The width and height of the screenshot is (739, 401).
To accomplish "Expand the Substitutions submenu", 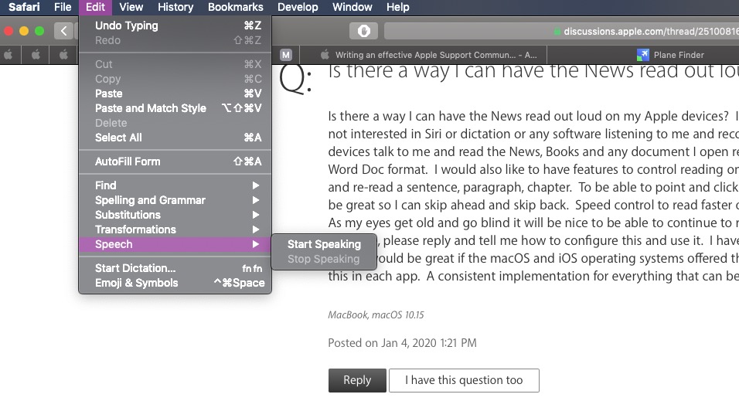I will pyautogui.click(x=175, y=214).
